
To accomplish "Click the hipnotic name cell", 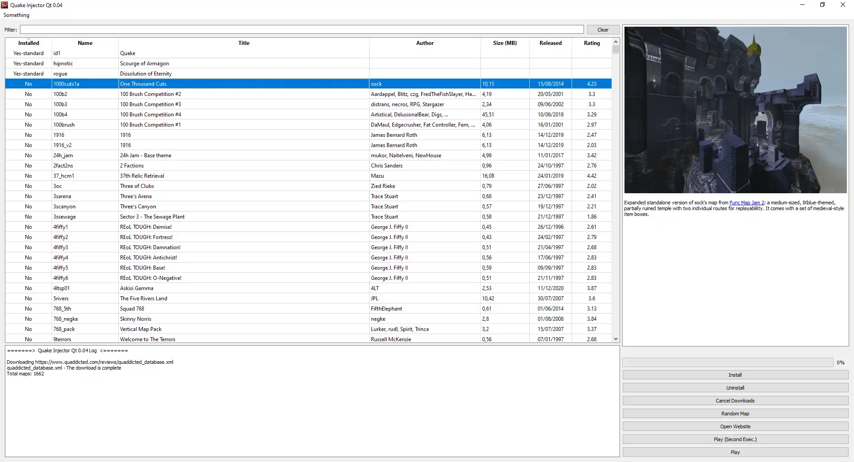I will pyautogui.click(x=85, y=64).
